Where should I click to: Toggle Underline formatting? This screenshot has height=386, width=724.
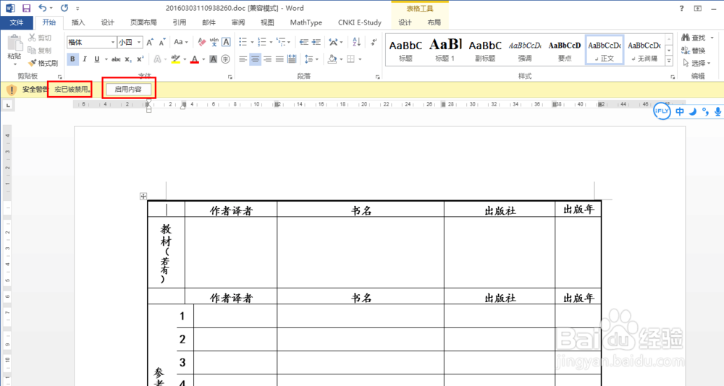click(96, 59)
